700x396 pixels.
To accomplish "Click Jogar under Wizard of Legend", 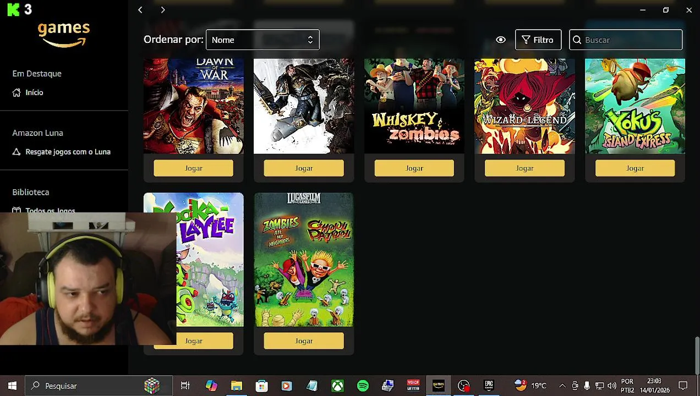I will coord(524,168).
